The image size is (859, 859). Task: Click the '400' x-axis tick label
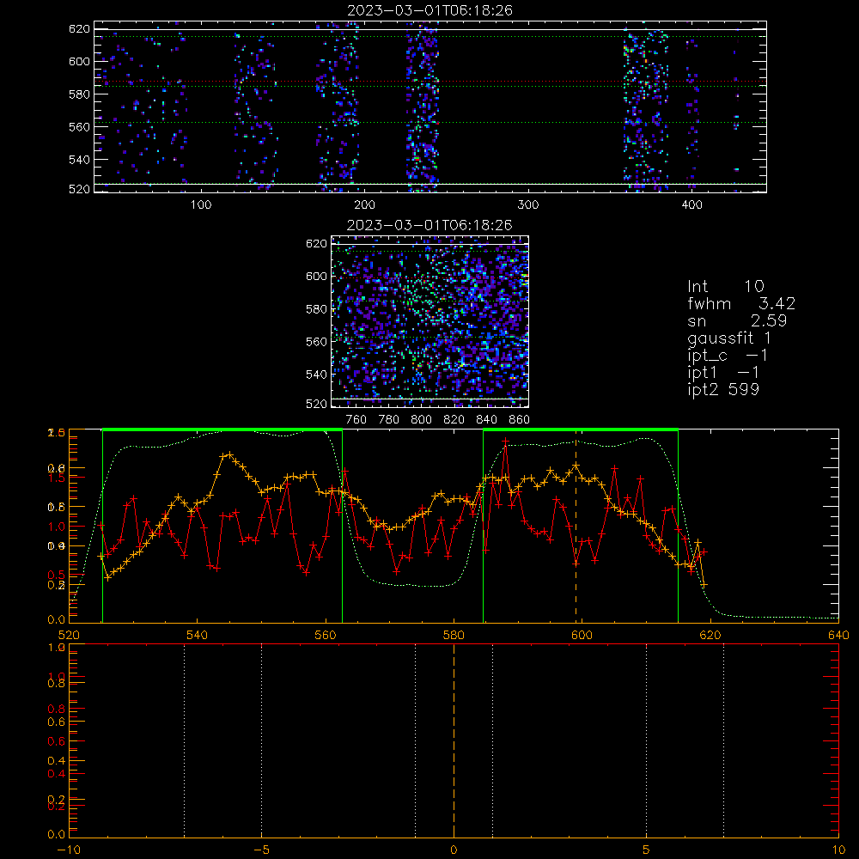(x=691, y=205)
